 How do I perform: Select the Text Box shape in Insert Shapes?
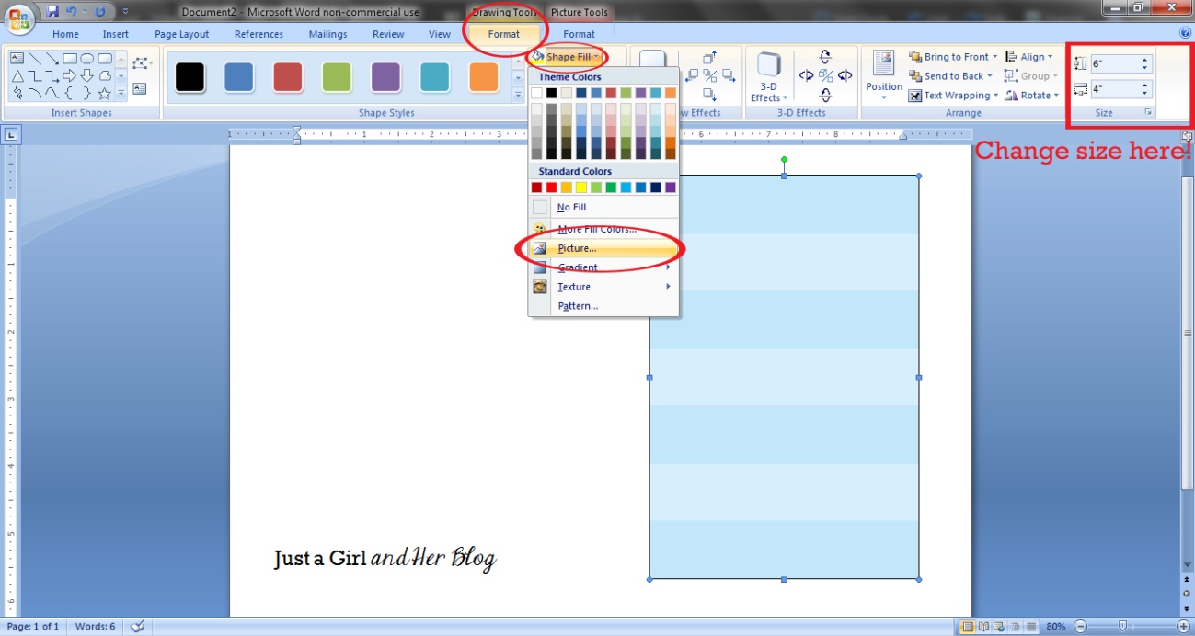pos(17,58)
